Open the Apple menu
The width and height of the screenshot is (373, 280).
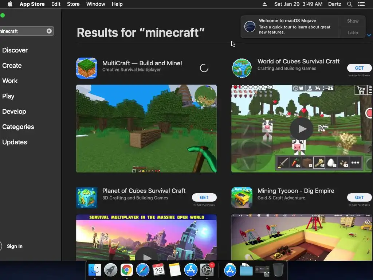(10, 4)
